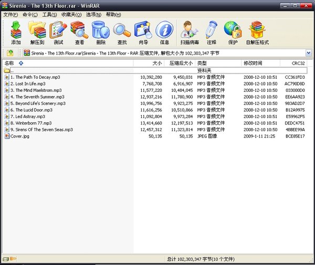Click the WinRAR icon in the title bar

pos(5,6)
